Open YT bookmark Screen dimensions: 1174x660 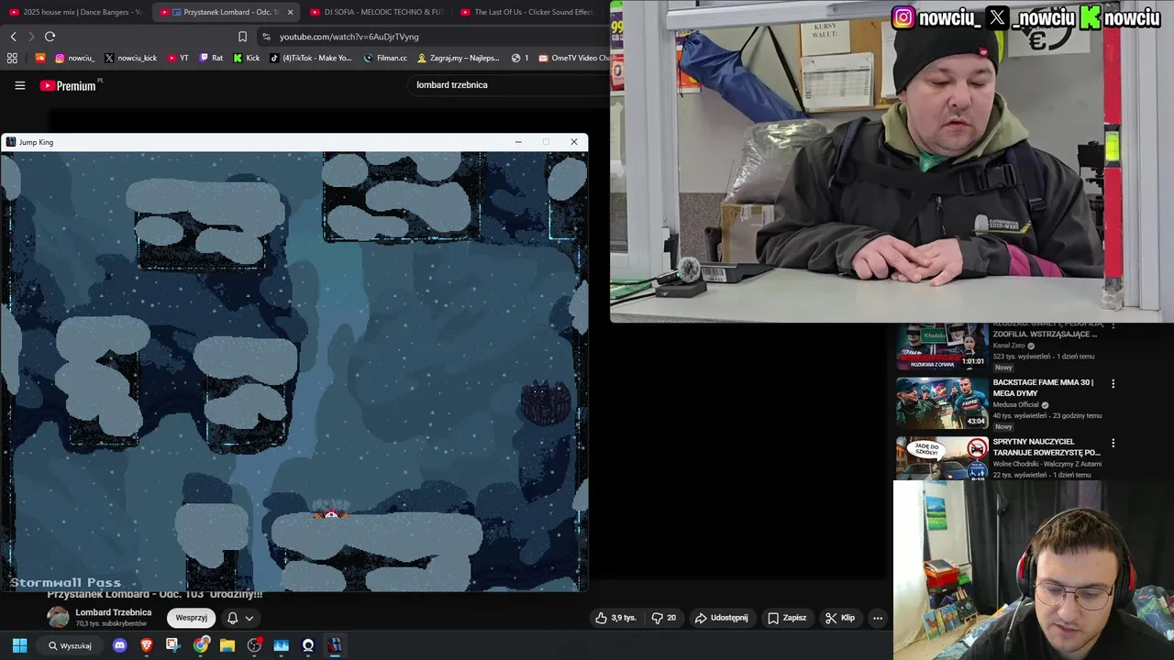[178, 58]
